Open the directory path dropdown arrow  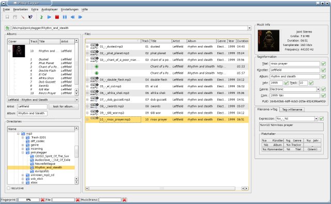point(249,28)
